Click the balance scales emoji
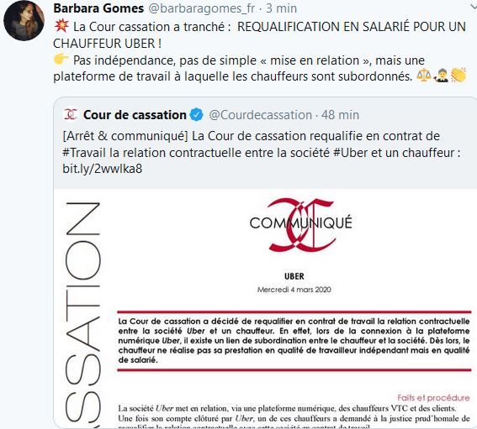The width and height of the screenshot is (477, 429). [x=424, y=76]
